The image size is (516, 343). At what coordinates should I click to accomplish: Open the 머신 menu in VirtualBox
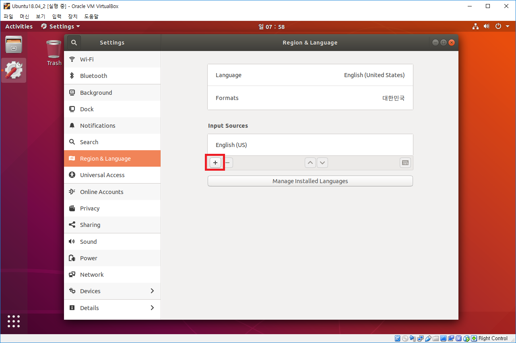[x=25, y=16]
